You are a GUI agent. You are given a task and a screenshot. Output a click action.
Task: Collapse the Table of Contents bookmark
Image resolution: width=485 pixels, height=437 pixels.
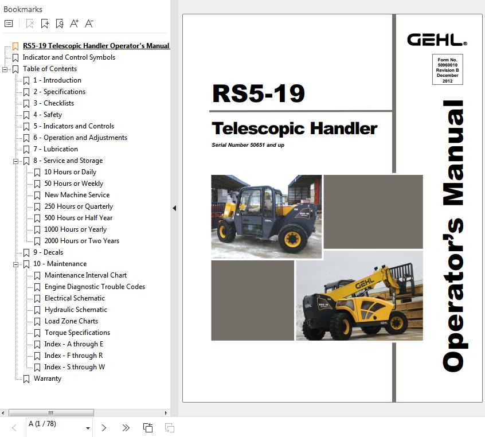point(5,69)
